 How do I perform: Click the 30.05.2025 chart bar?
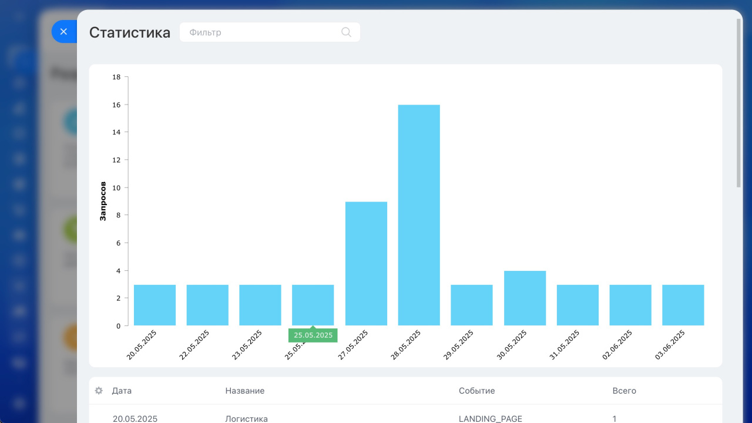pos(525,298)
